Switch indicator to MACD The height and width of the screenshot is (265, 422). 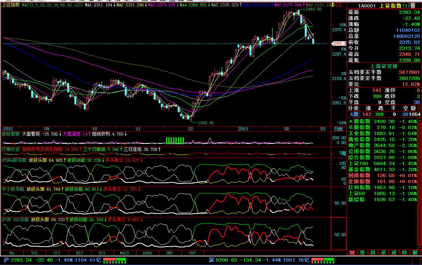[x=124, y=253]
